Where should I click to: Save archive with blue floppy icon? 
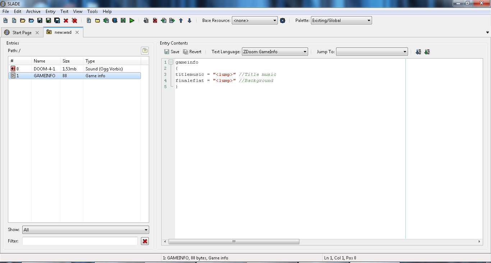40,20
